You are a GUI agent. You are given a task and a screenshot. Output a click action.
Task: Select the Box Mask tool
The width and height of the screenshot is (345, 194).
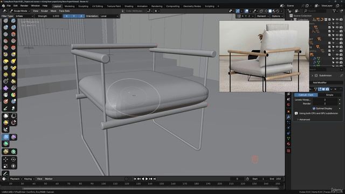[6, 116]
